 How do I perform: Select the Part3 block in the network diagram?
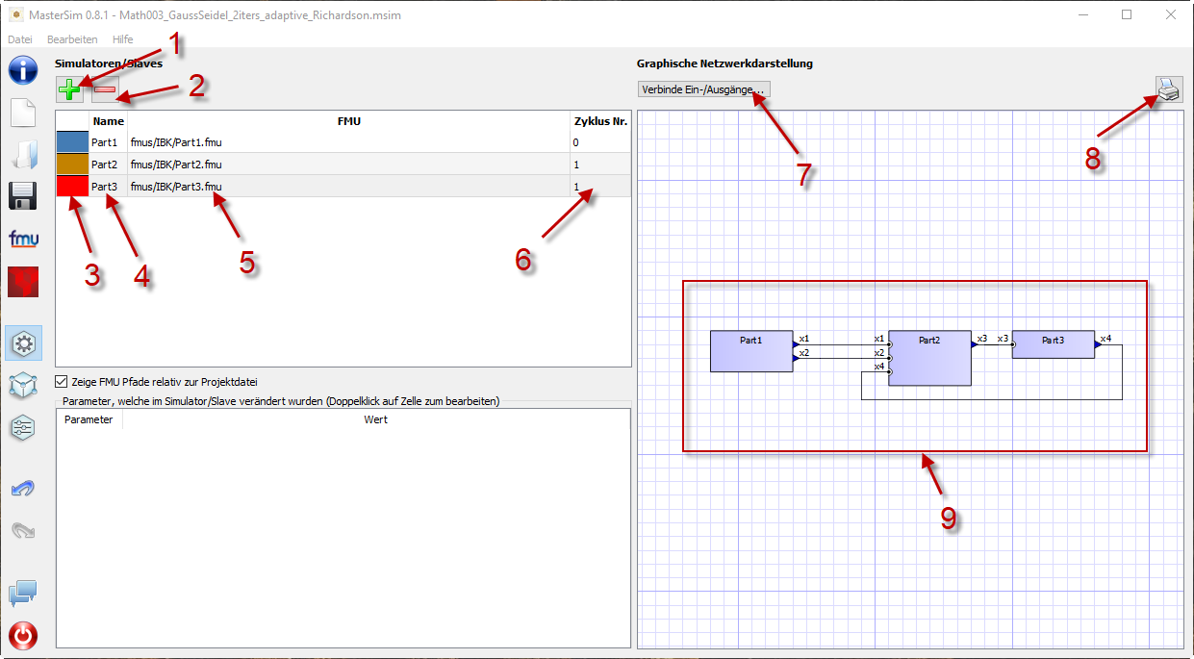(1053, 344)
